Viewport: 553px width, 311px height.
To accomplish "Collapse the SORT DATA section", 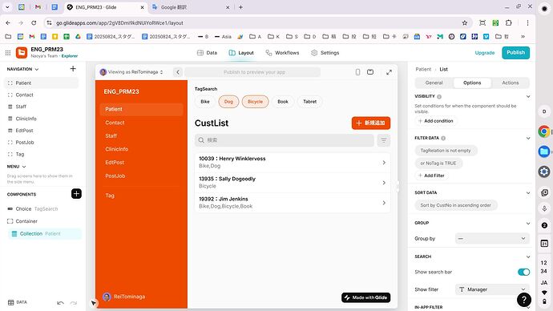I will 528,192.
